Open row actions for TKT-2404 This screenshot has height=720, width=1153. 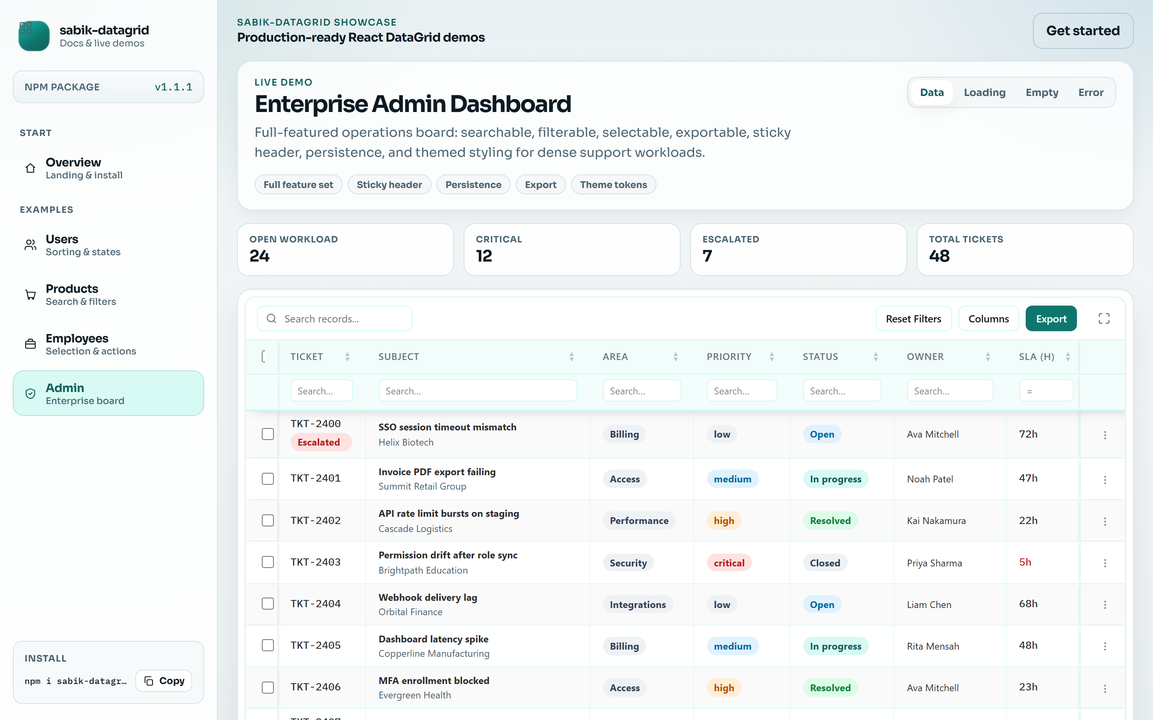1105,605
